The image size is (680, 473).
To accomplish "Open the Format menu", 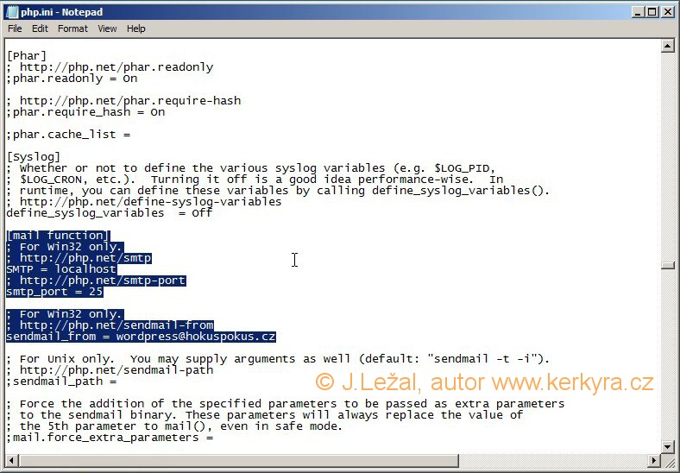I will tap(72, 28).
